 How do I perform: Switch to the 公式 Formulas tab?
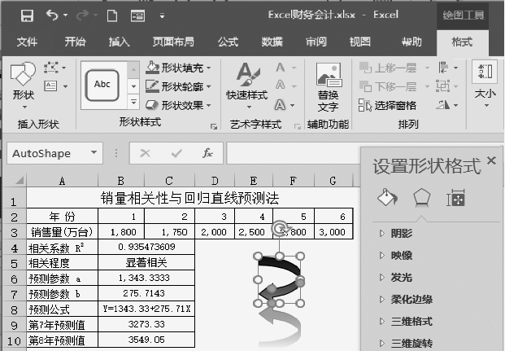click(228, 42)
